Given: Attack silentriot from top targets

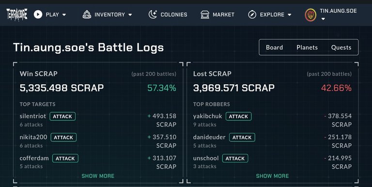Looking at the screenshot, I should 62,116.
